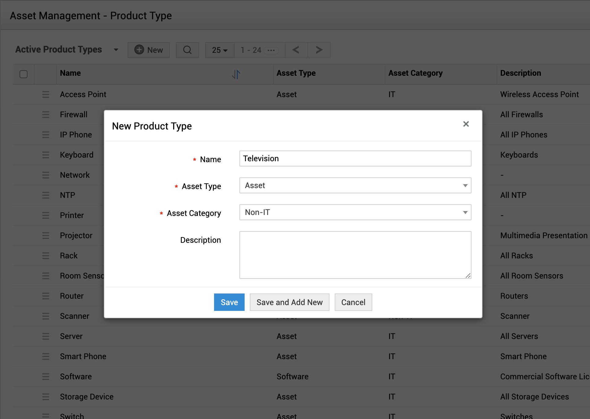Go to the next page arrow
This screenshot has height=419, width=590.
pos(319,50)
